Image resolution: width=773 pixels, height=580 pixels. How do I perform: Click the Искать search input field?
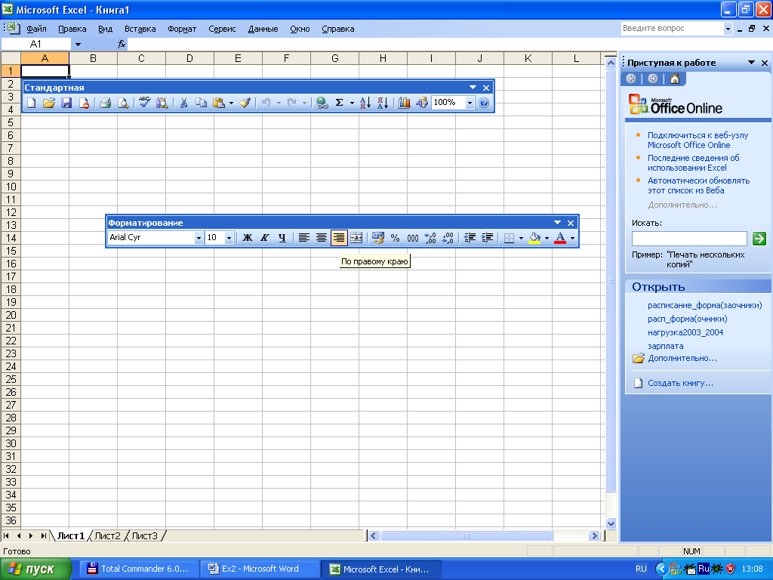689,239
